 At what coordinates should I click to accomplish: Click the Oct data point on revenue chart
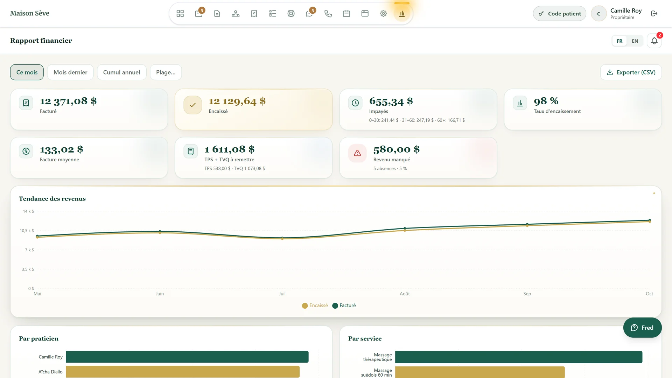(x=650, y=220)
